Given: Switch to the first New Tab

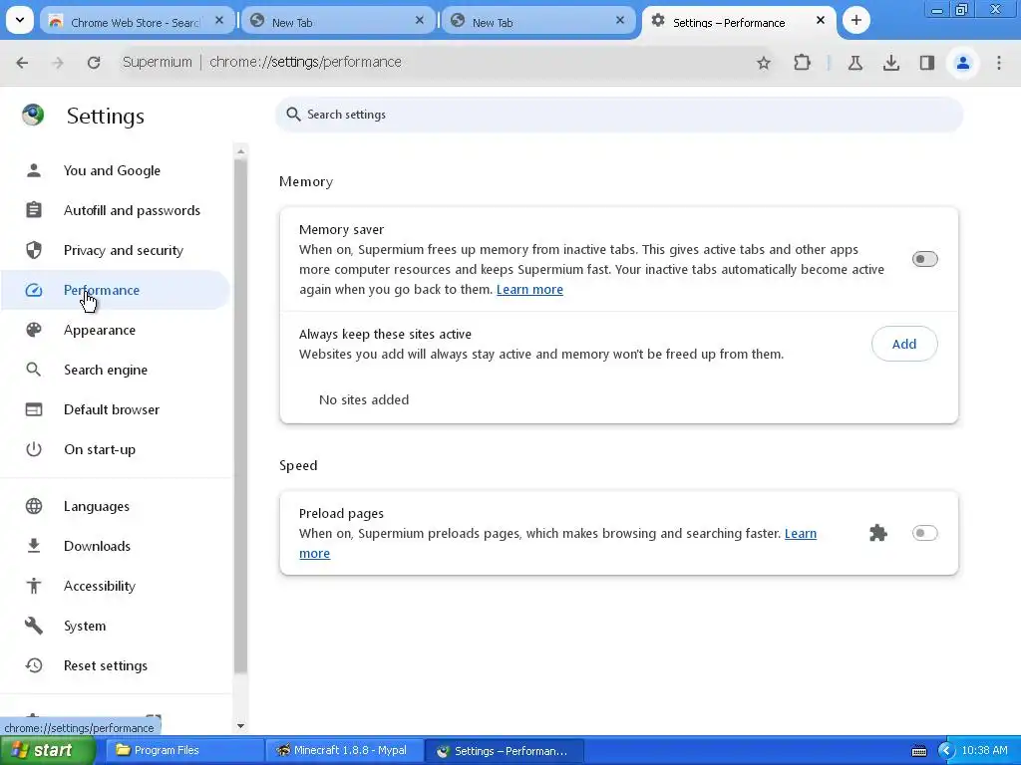Looking at the screenshot, I should click(339, 22).
